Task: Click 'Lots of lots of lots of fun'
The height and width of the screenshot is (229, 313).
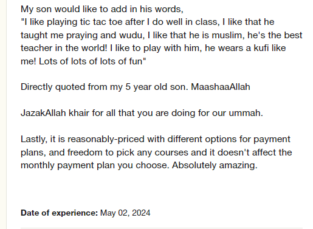Action: coord(91,61)
